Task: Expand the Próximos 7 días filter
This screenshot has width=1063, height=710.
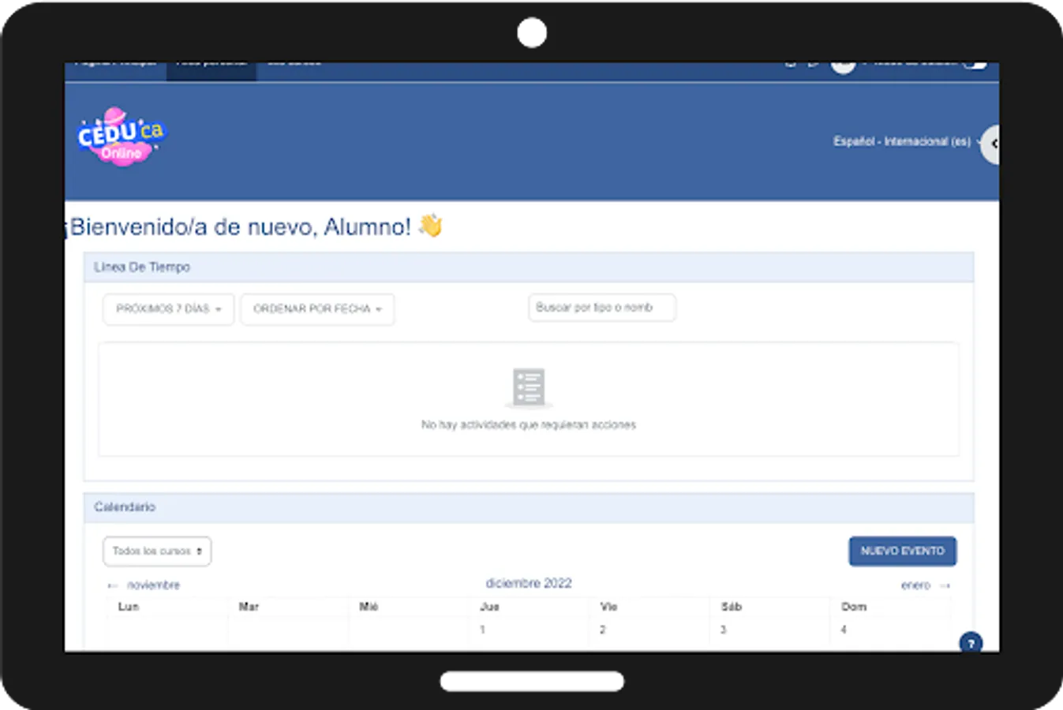Action: point(168,309)
